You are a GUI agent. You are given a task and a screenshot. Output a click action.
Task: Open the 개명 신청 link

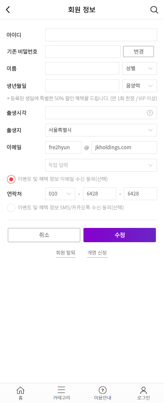(x=97, y=253)
